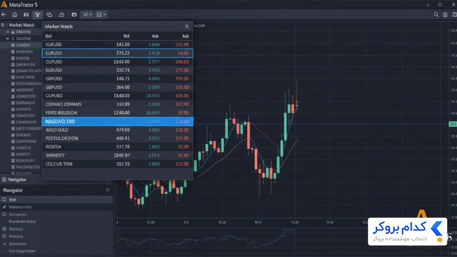Click the home icon in toolbar

(15, 15)
